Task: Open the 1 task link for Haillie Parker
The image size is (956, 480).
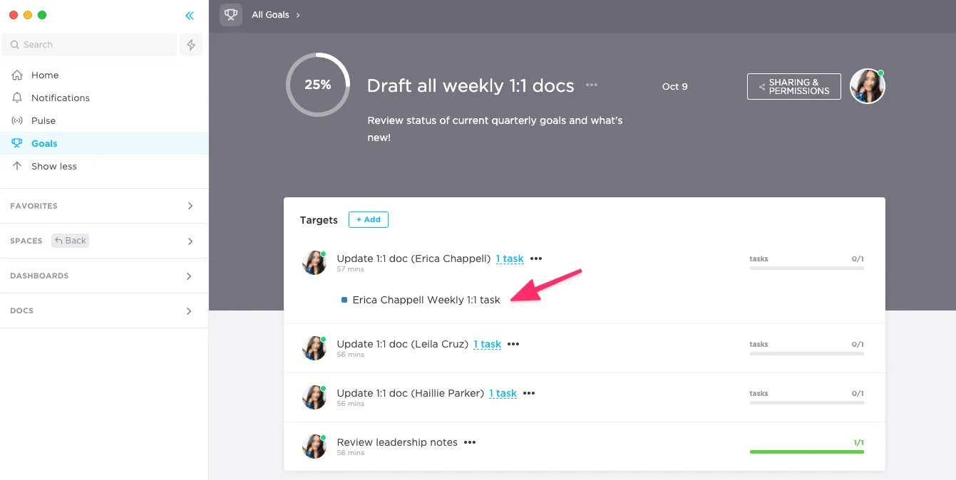Action: tap(503, 393)
